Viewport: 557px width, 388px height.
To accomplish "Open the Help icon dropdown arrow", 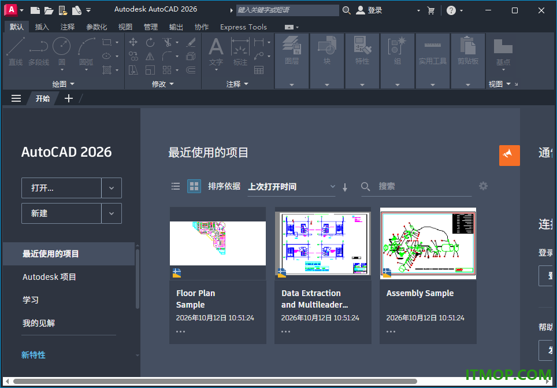I will (x=462, y=10).
